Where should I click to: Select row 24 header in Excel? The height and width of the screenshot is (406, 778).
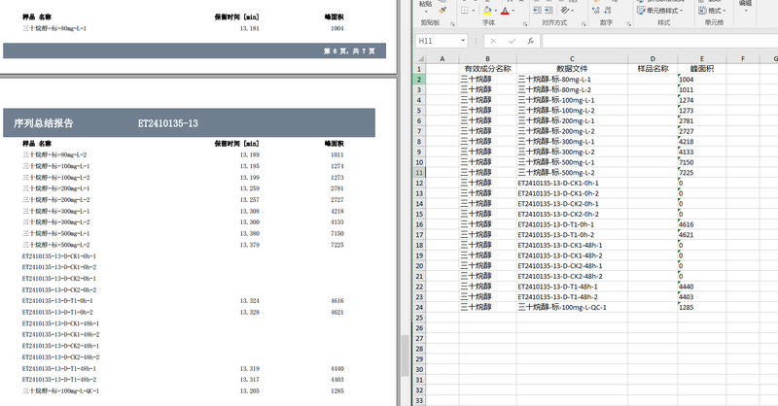tap(419, 307)
